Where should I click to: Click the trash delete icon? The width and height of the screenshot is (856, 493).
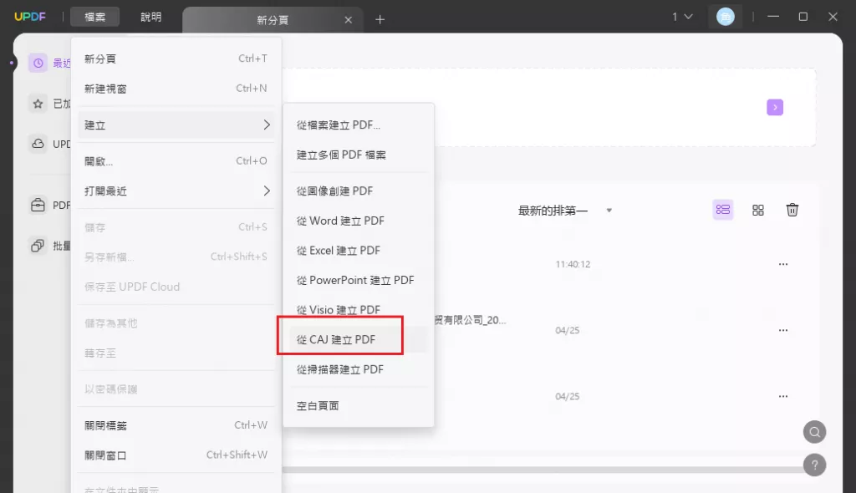pyautogui.click(x=792, y=210)
